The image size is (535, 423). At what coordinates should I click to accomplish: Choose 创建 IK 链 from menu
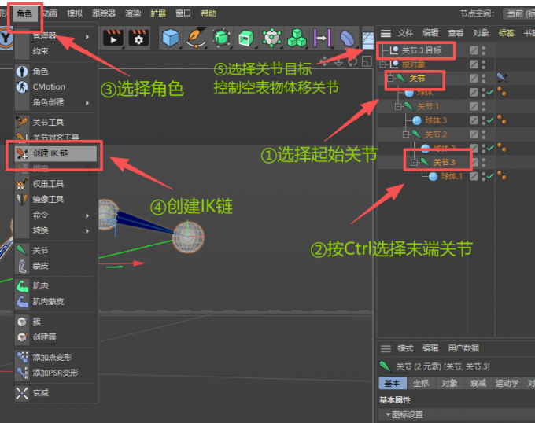pos(56,153)
